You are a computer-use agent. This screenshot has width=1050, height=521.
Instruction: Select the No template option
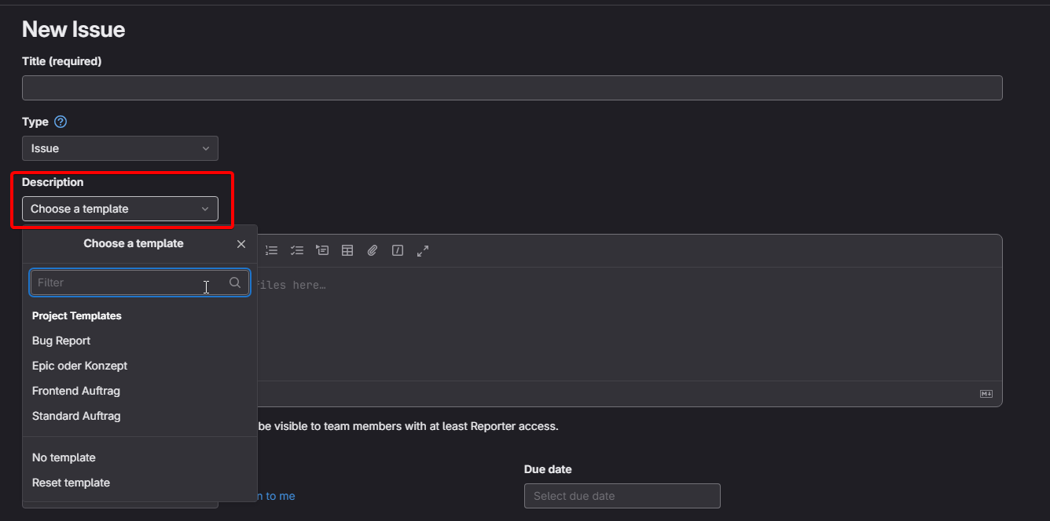[x=64, y=457]
